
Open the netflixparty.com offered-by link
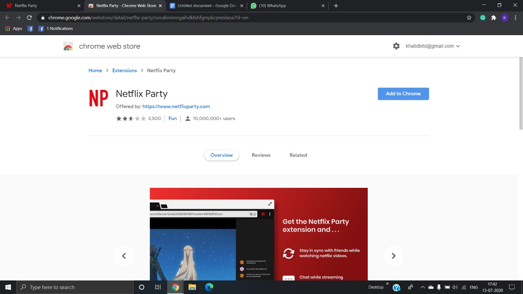176,107
